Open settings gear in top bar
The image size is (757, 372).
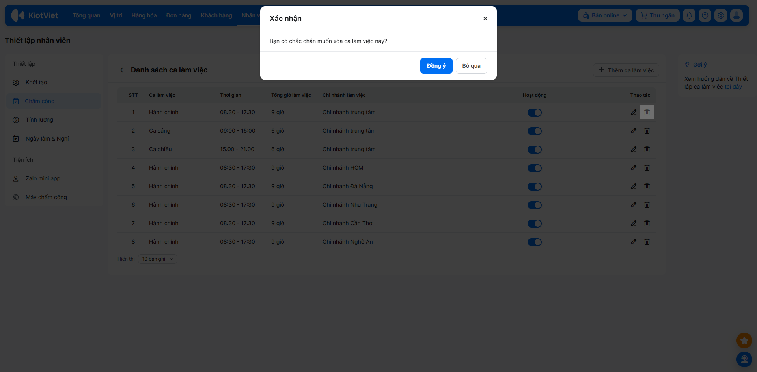(x=721, y=15)
